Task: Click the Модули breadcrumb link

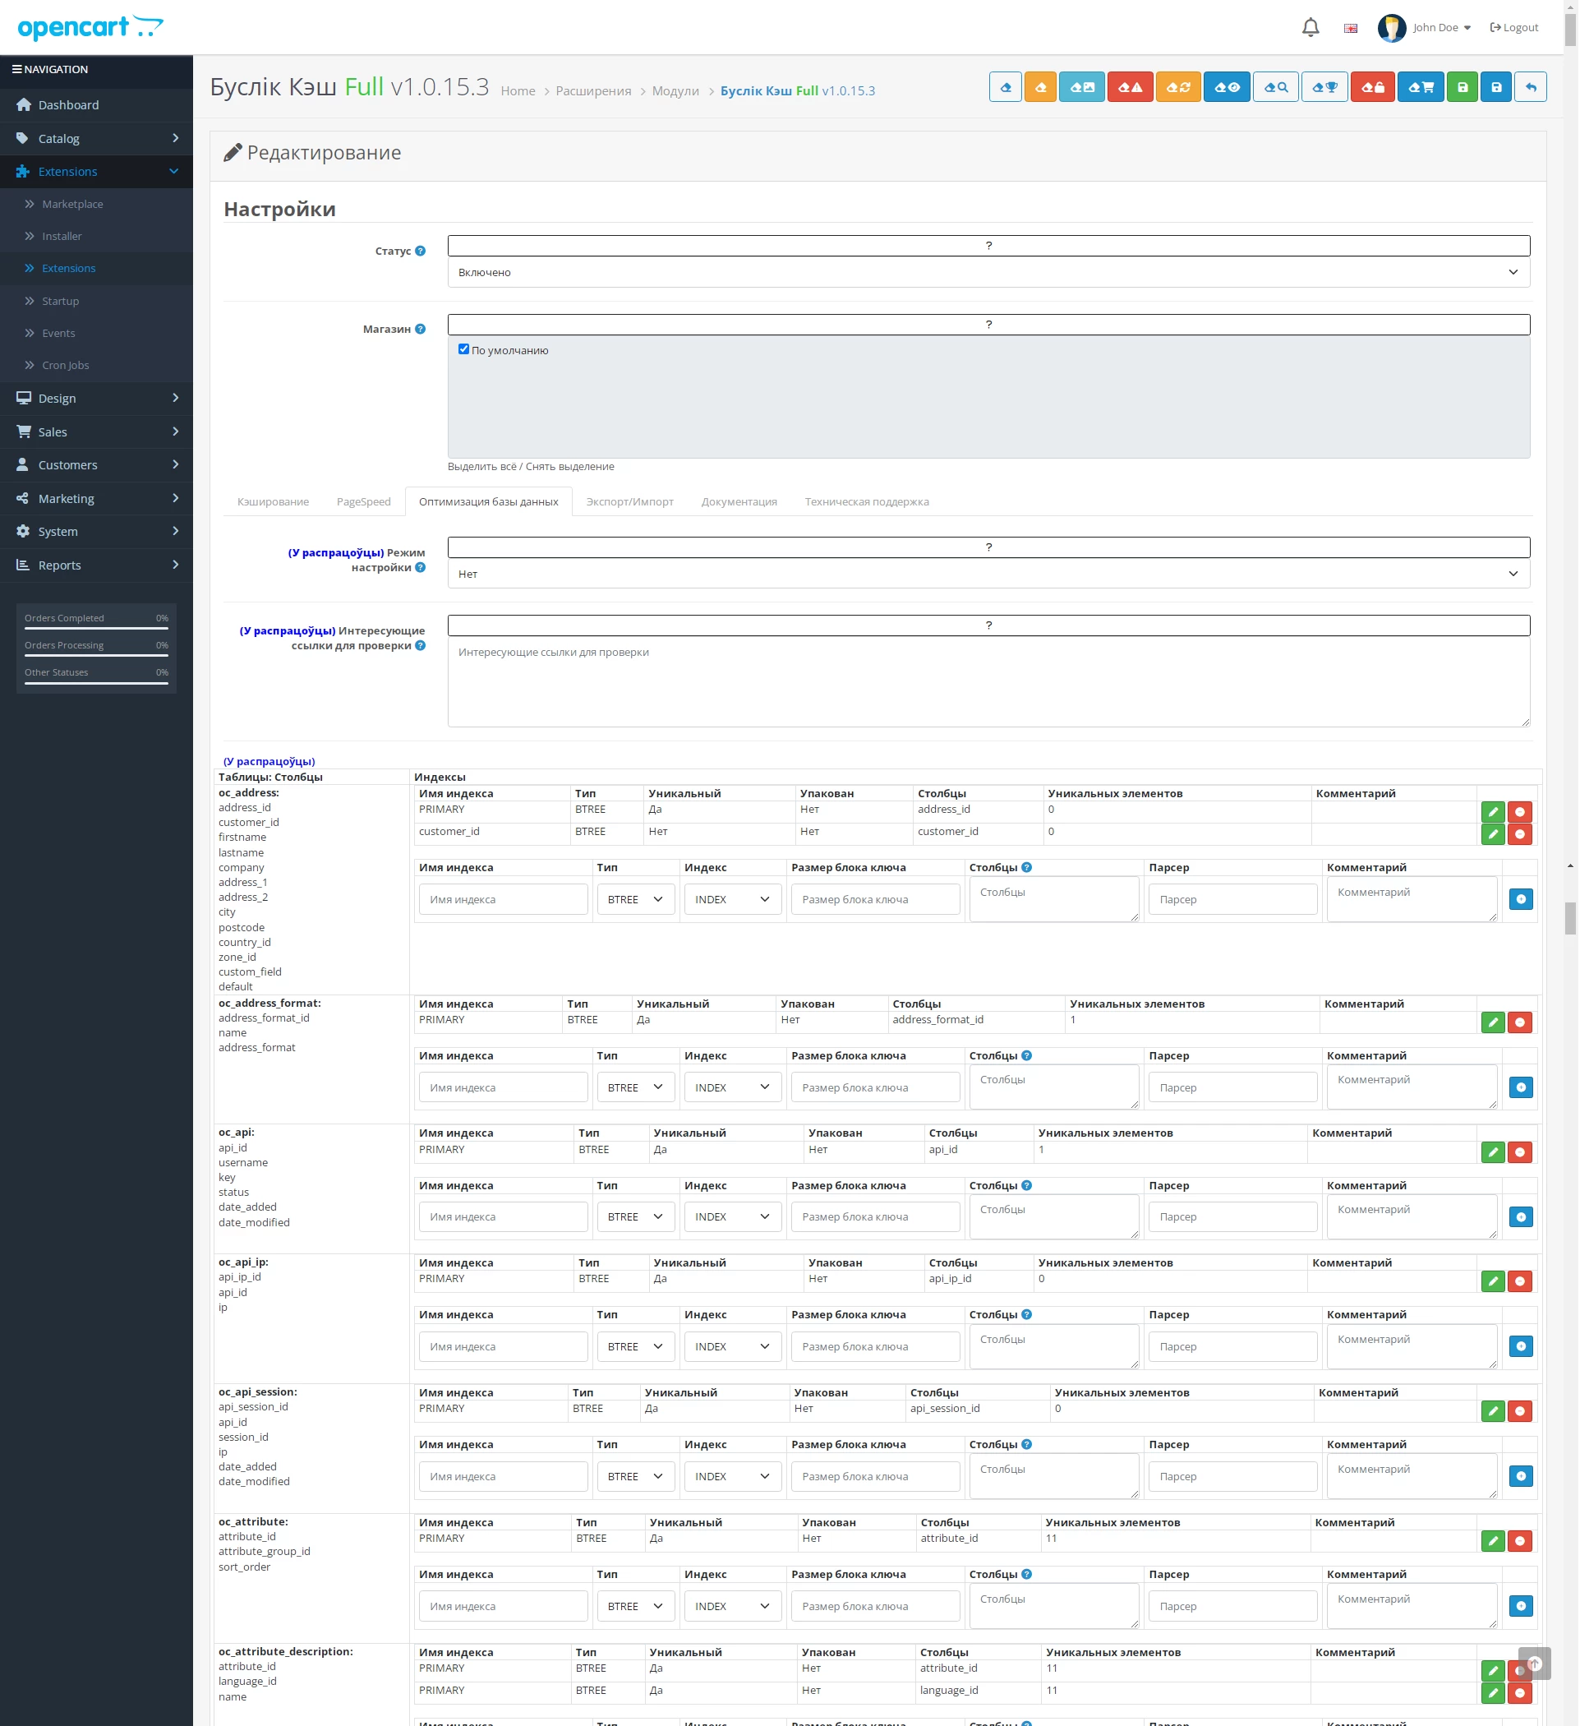Action: 676,90
